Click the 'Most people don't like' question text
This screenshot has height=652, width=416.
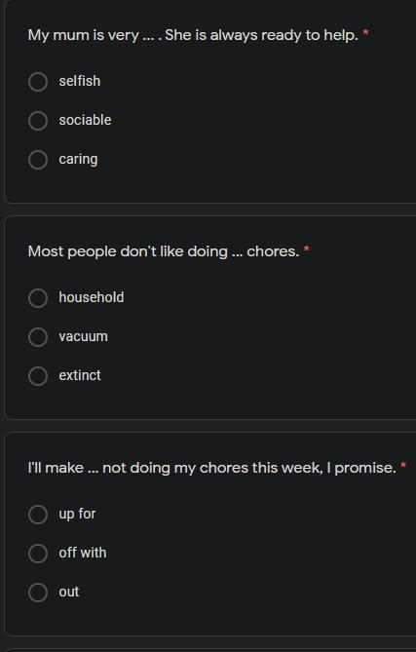[164, 251]
